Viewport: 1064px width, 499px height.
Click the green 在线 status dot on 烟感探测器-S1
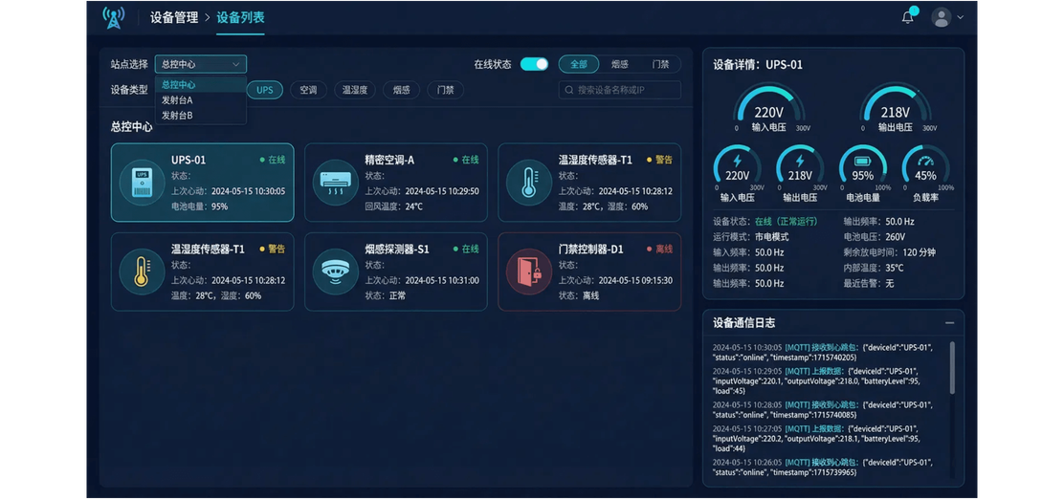point(456,249)
